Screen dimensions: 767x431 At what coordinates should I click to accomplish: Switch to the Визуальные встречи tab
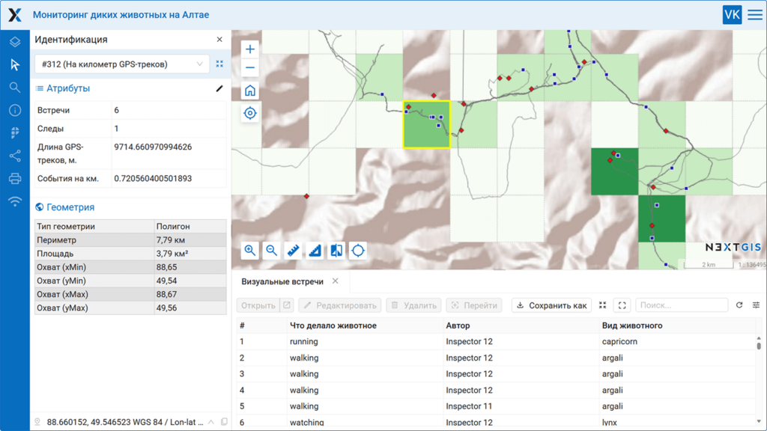pyautogui.click(x=282, y=281)
